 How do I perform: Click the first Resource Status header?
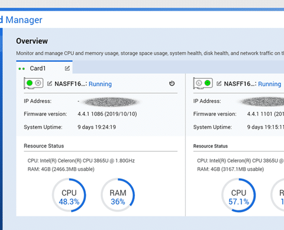(44, 146)
